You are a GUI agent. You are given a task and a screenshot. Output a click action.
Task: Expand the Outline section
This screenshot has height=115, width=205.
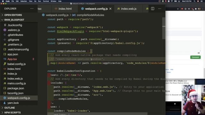(x=10, y=108)
